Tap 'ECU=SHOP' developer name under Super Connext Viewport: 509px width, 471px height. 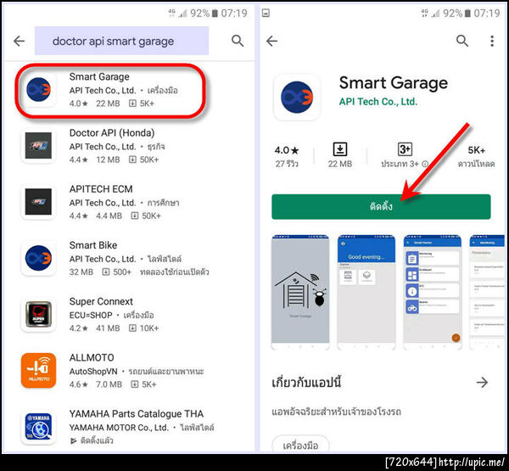point(91,315)
